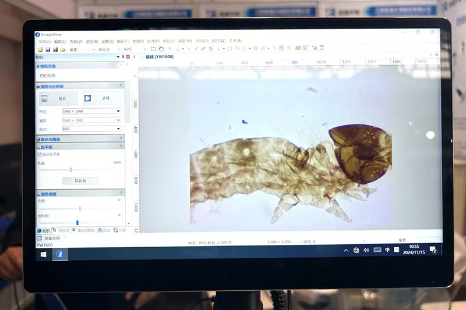Open the RGB format dropdown
466x310 pixels.
point(118,129)
